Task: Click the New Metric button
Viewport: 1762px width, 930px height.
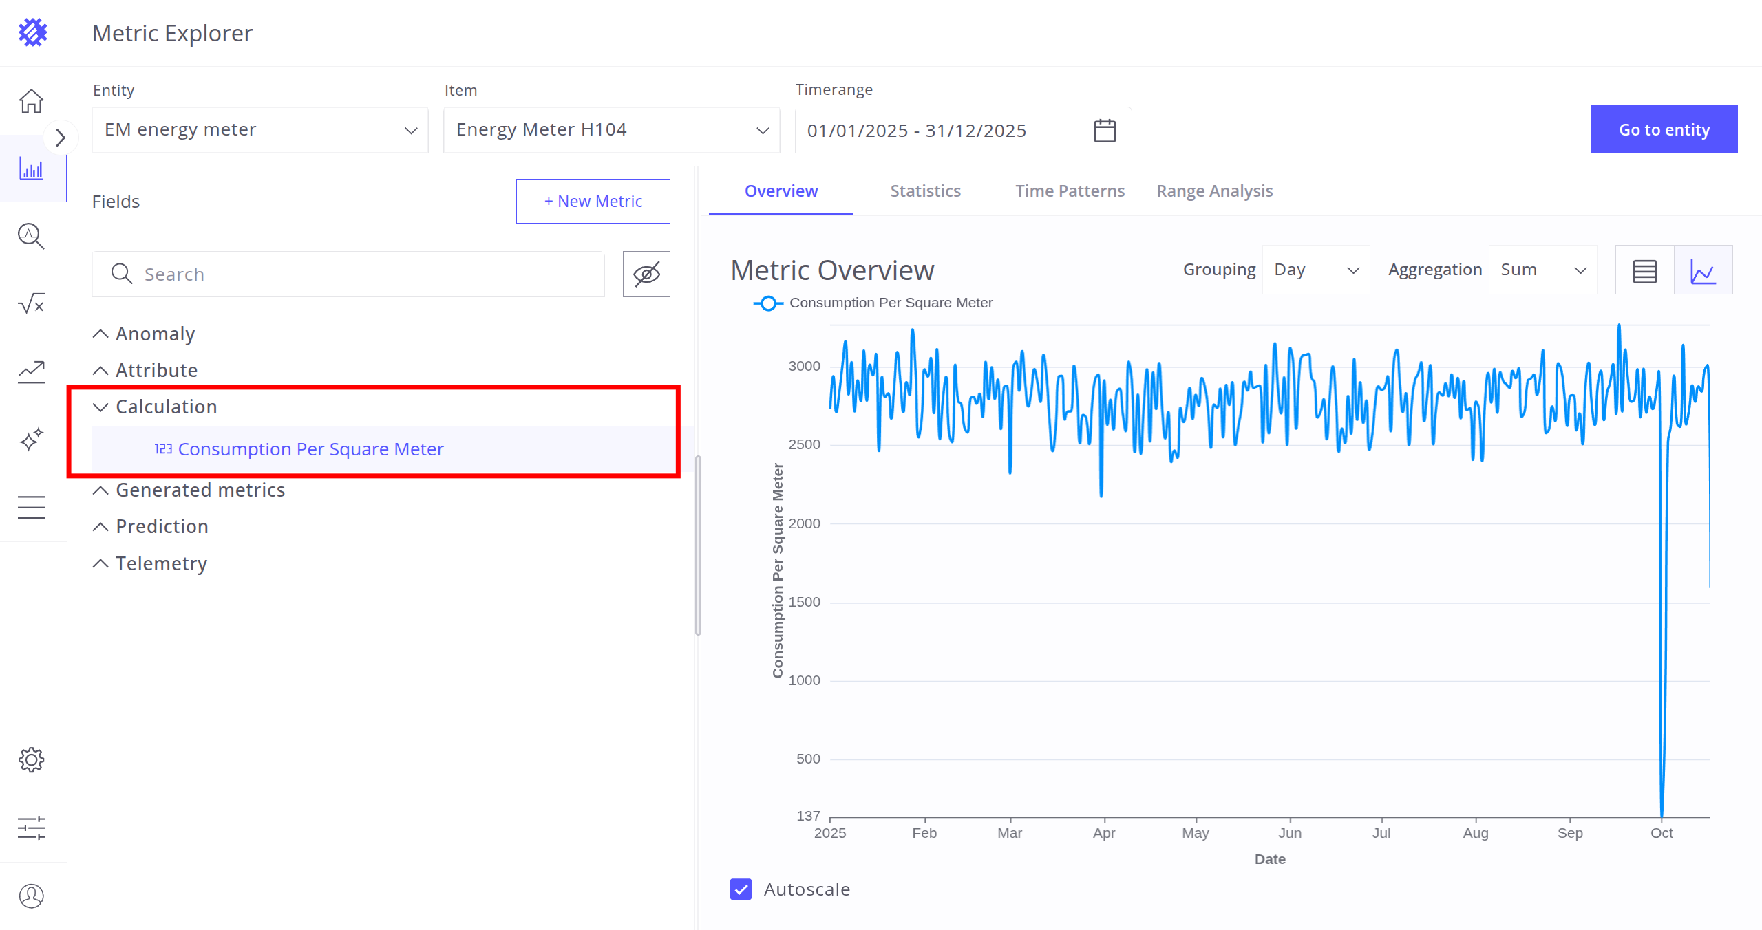Action: coord(593,202)
